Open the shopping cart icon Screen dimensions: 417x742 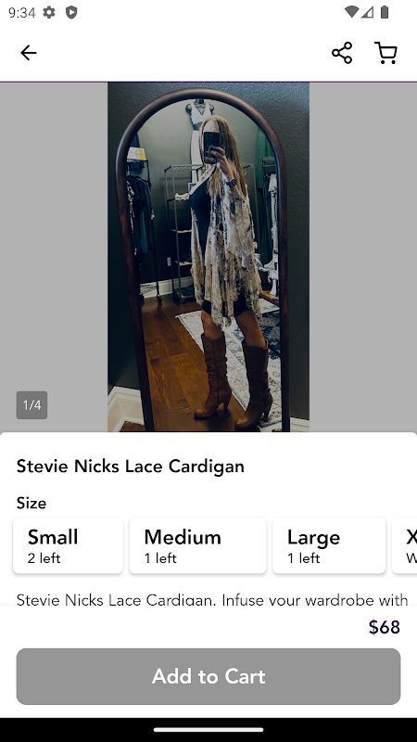(x=385, y=53)
